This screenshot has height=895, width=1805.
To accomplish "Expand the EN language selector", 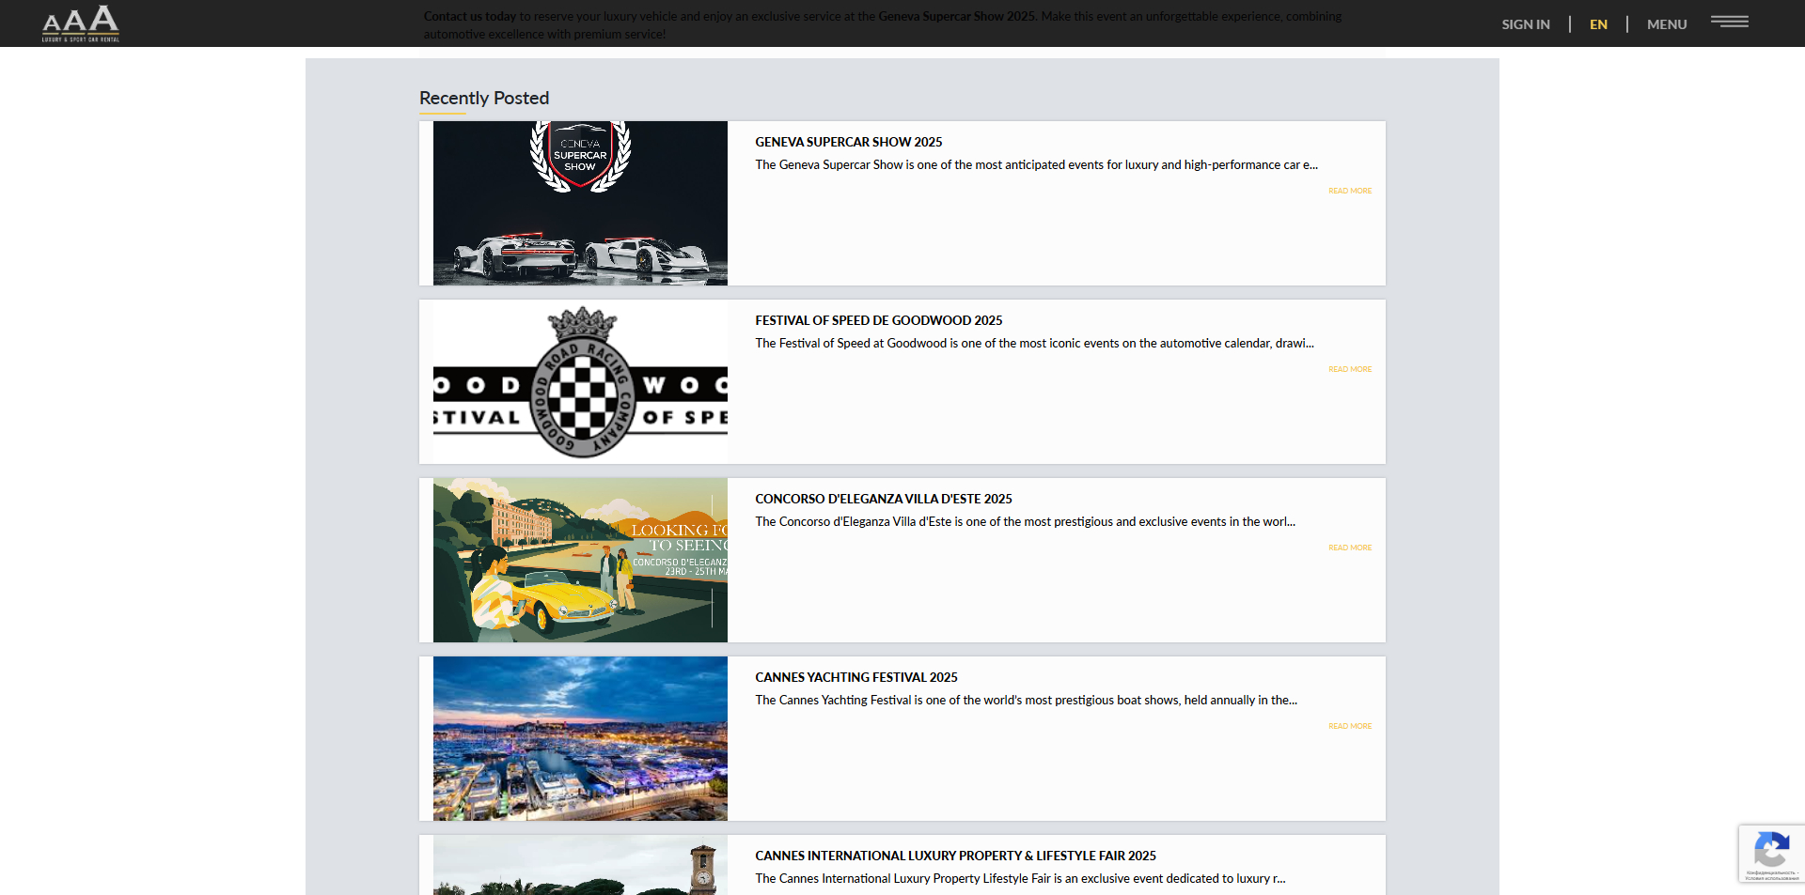I will [1598, 24].
